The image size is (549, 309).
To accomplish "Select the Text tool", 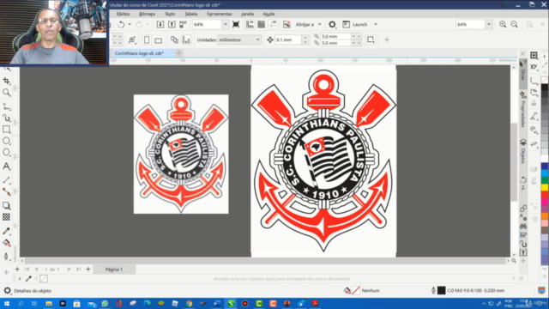I will pos(6,167).
